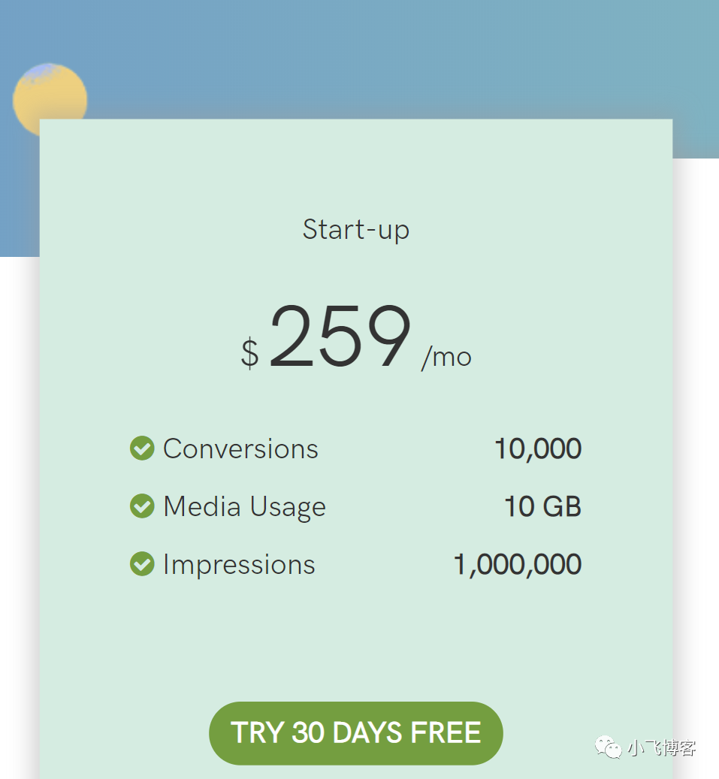Click the 259 price number
Screen dimensions: 719x779
coord(340,337)
